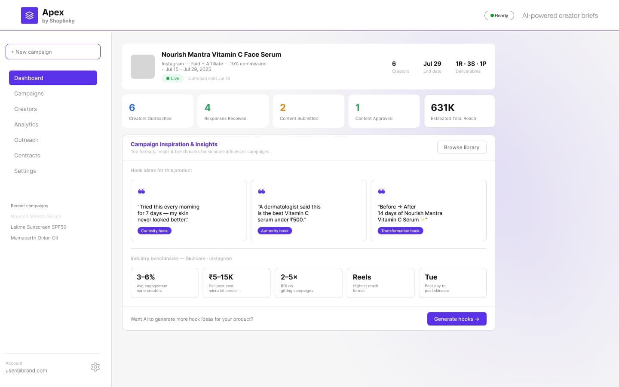Image resolution: width=619 pixels, height=387 pixels.
Task: Click the 1R · 3S · 1P Deliverables value
Action: click(x=471, y=64)
